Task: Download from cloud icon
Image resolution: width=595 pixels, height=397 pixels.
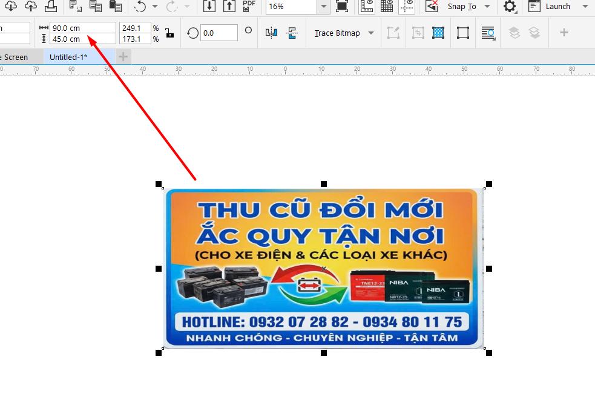Action: coord(11,6)
